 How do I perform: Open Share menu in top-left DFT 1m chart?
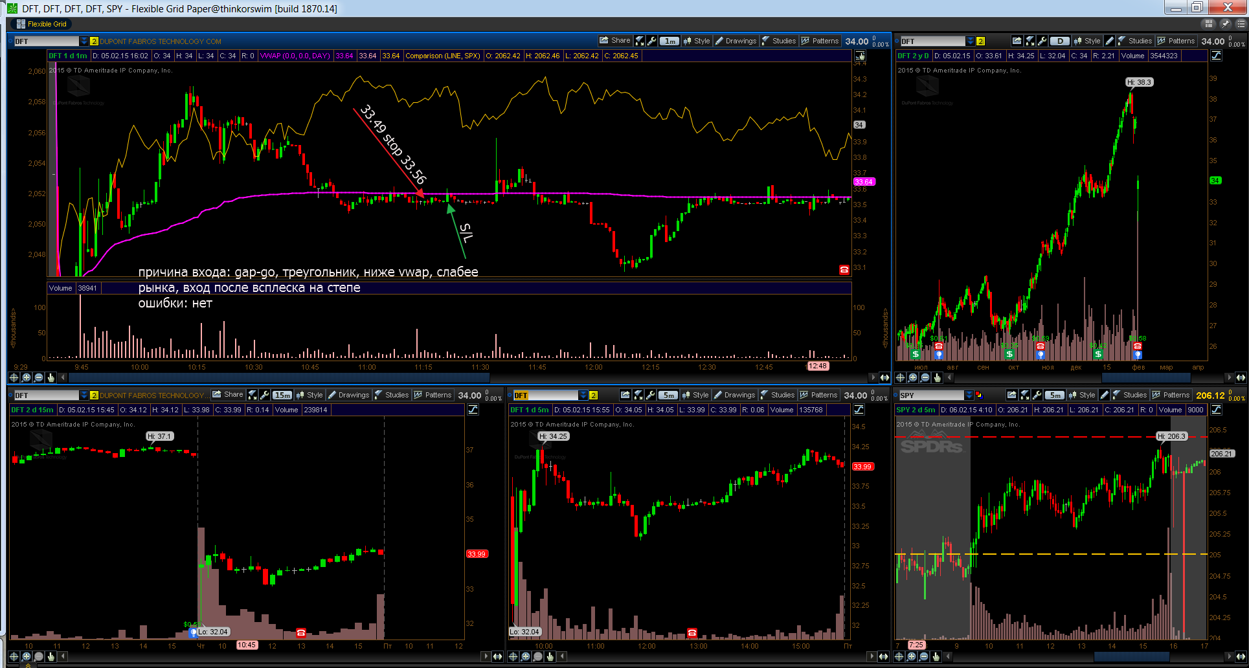coord(614,41)
